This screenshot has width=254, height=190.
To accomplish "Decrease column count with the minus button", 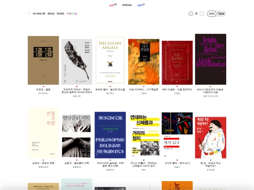I will [x=191, y=14].
